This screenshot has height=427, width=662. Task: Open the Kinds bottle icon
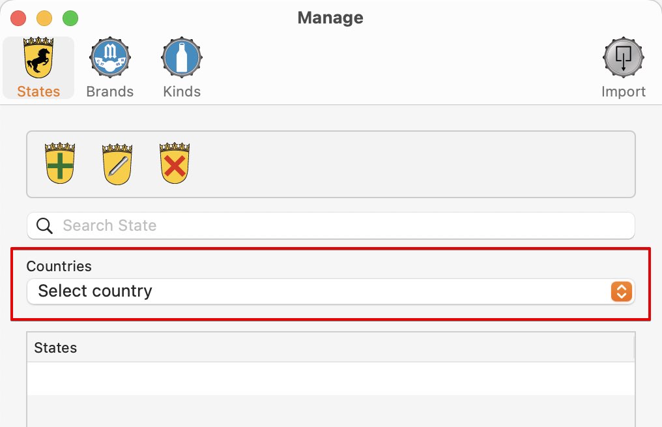click(x=182, y=57)
